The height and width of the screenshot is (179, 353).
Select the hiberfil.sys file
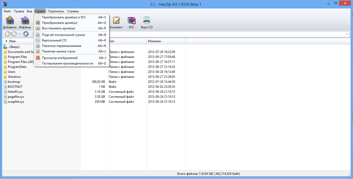[15, 92]
